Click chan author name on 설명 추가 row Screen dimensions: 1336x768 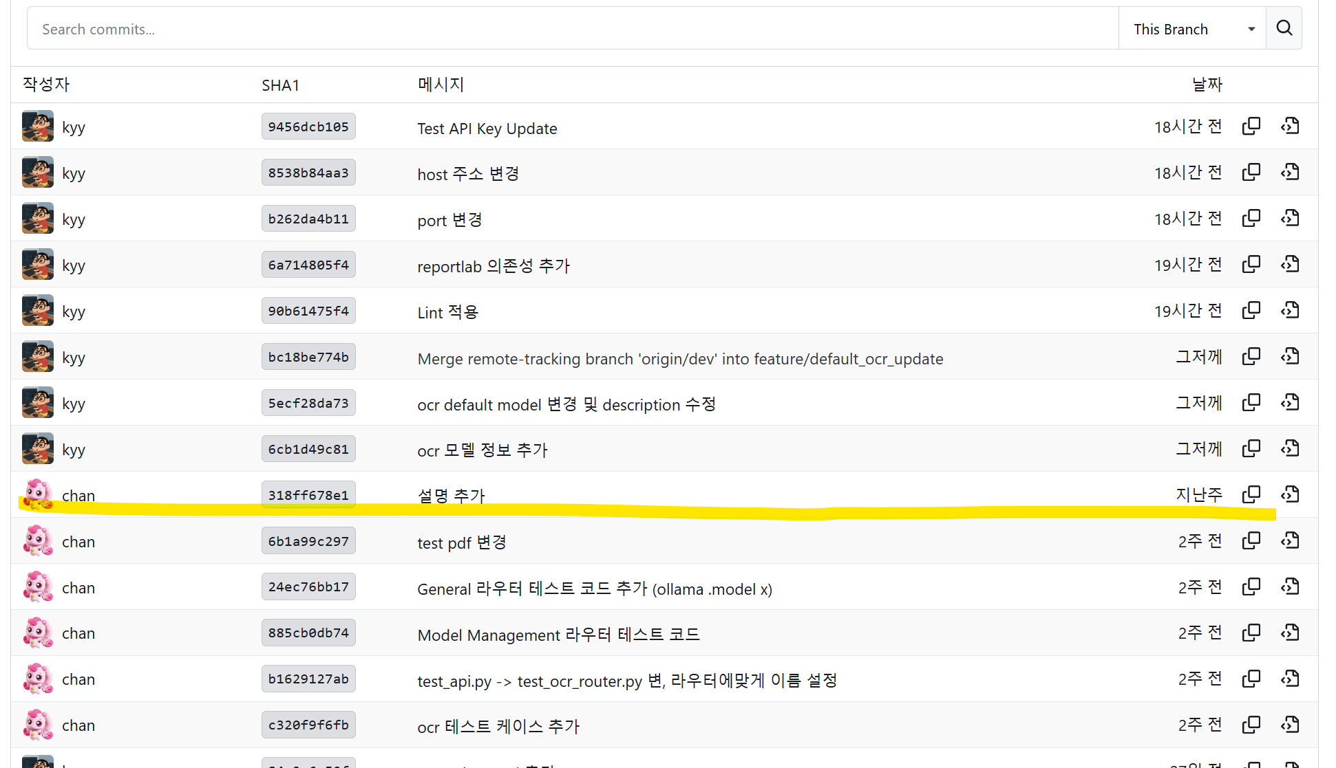[78, 496]
